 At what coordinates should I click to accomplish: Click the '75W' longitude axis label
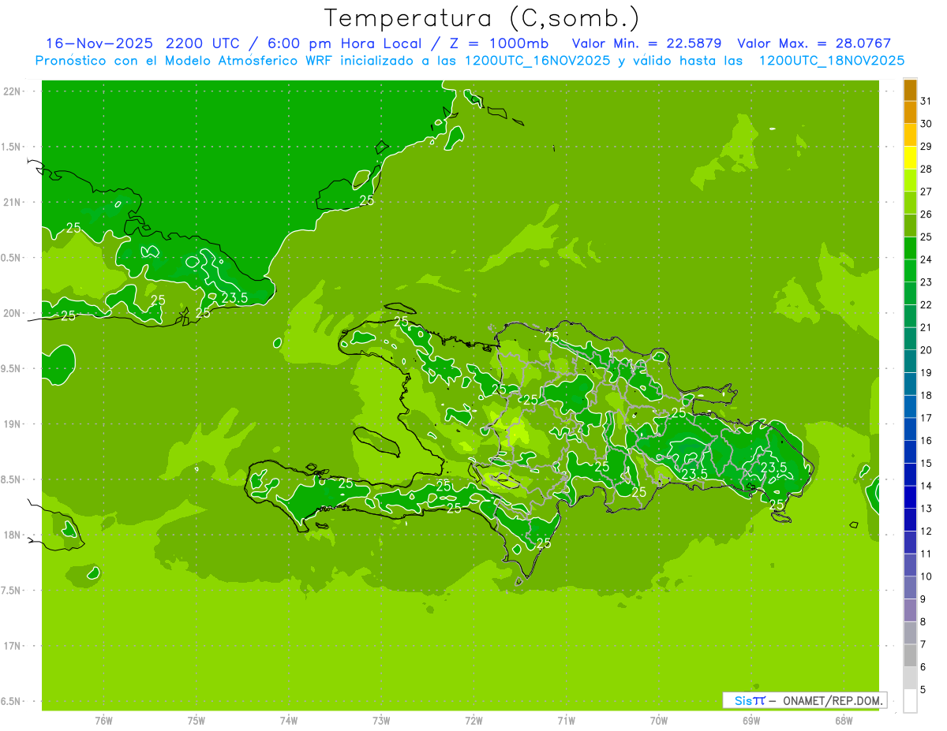tap(197, 721)
